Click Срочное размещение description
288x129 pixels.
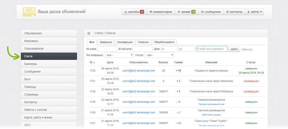[x=211, y=110]
